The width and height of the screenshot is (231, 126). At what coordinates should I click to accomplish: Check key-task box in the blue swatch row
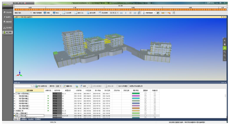pyautogui.click(x=155, y=103)
